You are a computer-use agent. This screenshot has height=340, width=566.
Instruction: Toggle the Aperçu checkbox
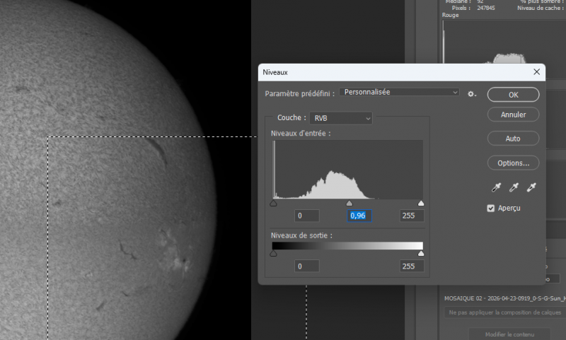pos(490,208)
